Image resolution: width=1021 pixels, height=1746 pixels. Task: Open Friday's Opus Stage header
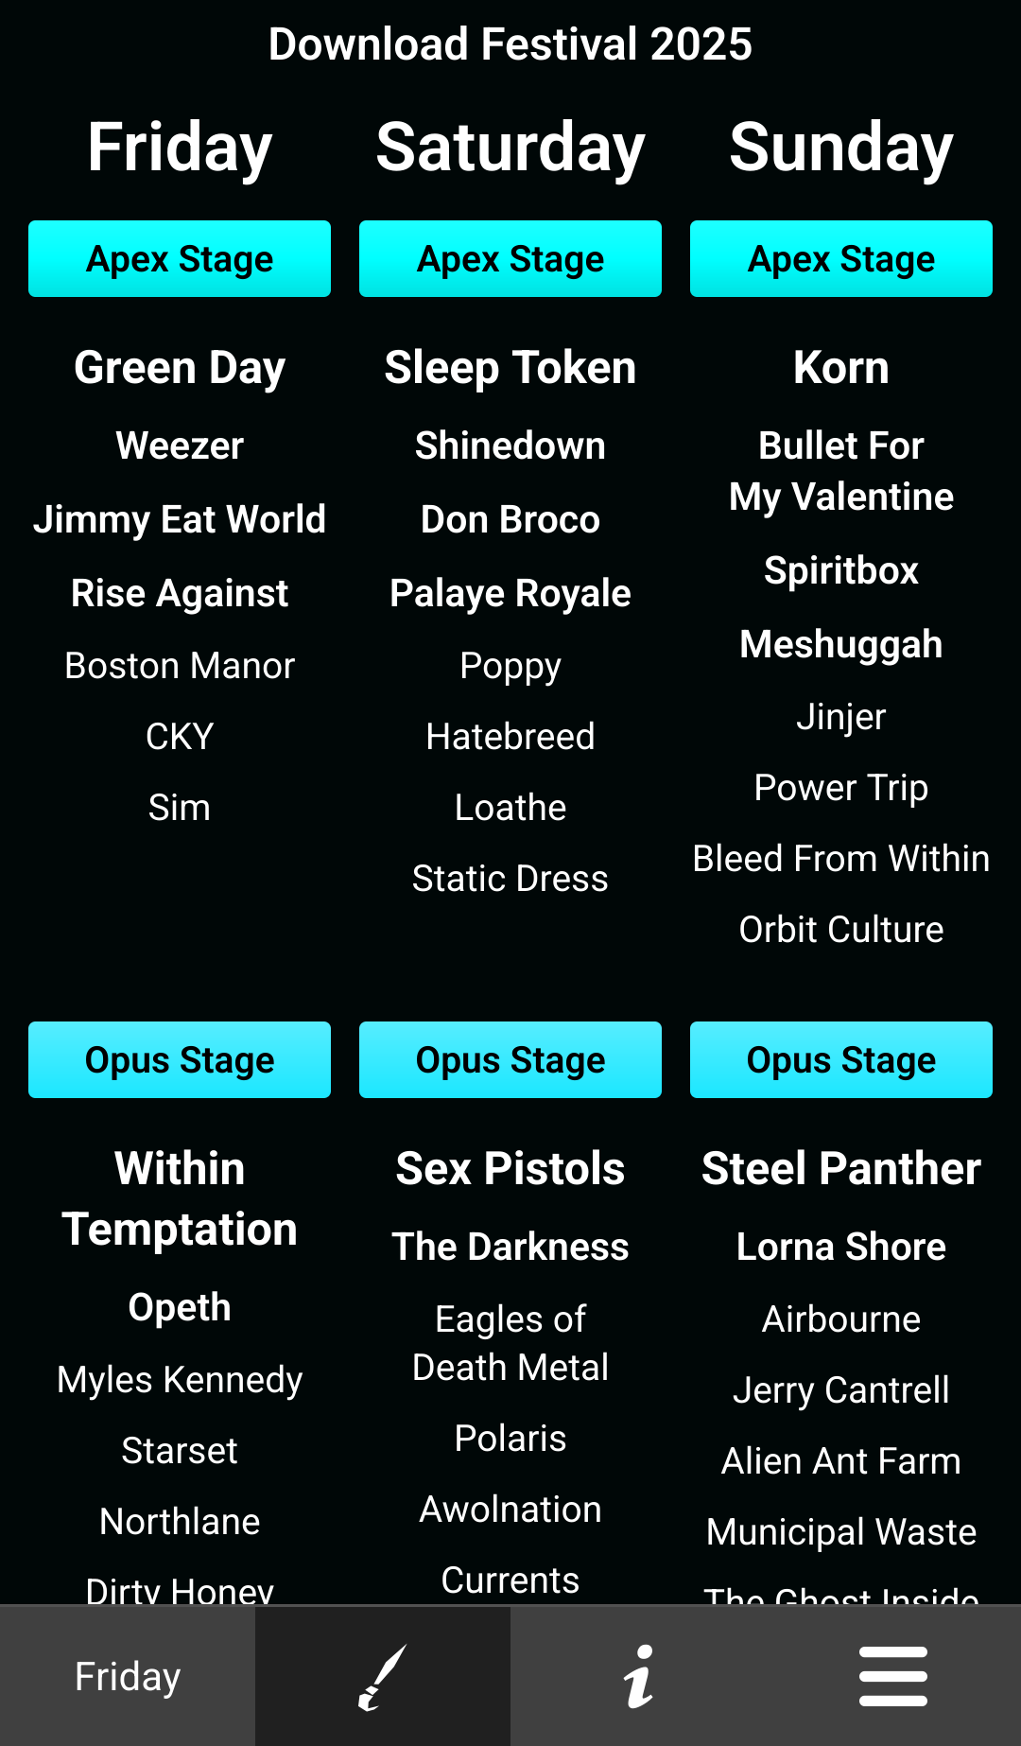coord(180,1060)
